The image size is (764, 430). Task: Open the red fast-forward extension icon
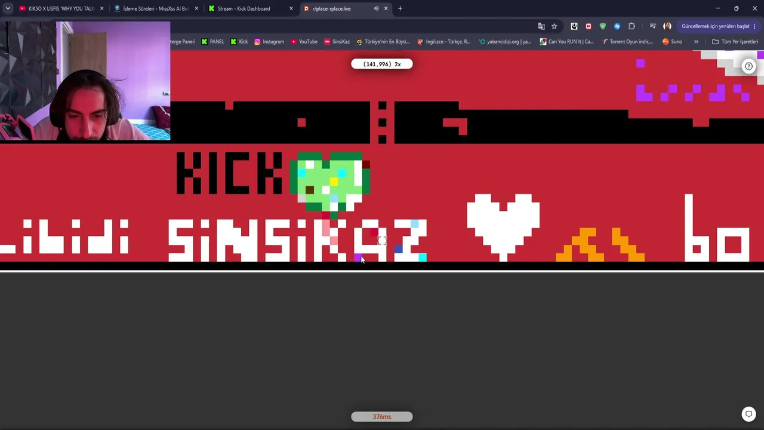pyautogui.click(x=589, y=26)
